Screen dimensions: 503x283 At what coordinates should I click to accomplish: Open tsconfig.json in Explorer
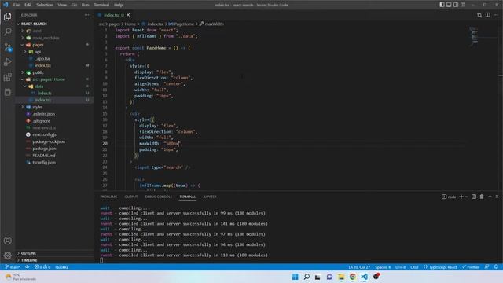click(44, 163)
